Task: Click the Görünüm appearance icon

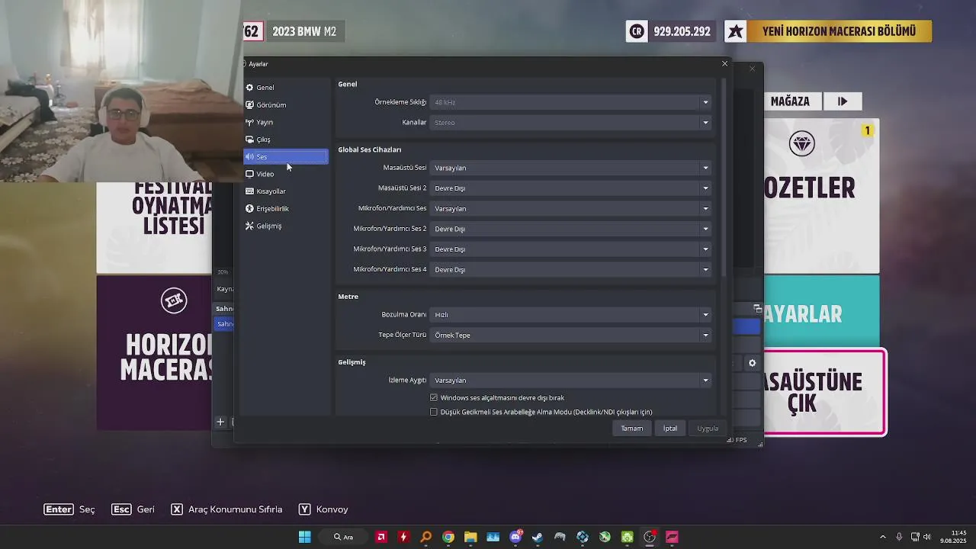Action: 249,105
